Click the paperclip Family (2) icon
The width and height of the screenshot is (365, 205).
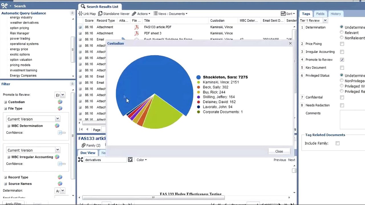click(83, 145)
